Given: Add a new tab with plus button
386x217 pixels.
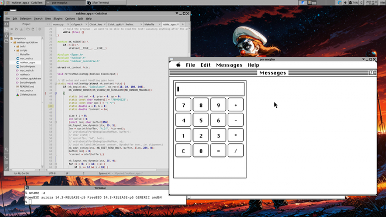Looking at the screenshot, I should point(183,24).
